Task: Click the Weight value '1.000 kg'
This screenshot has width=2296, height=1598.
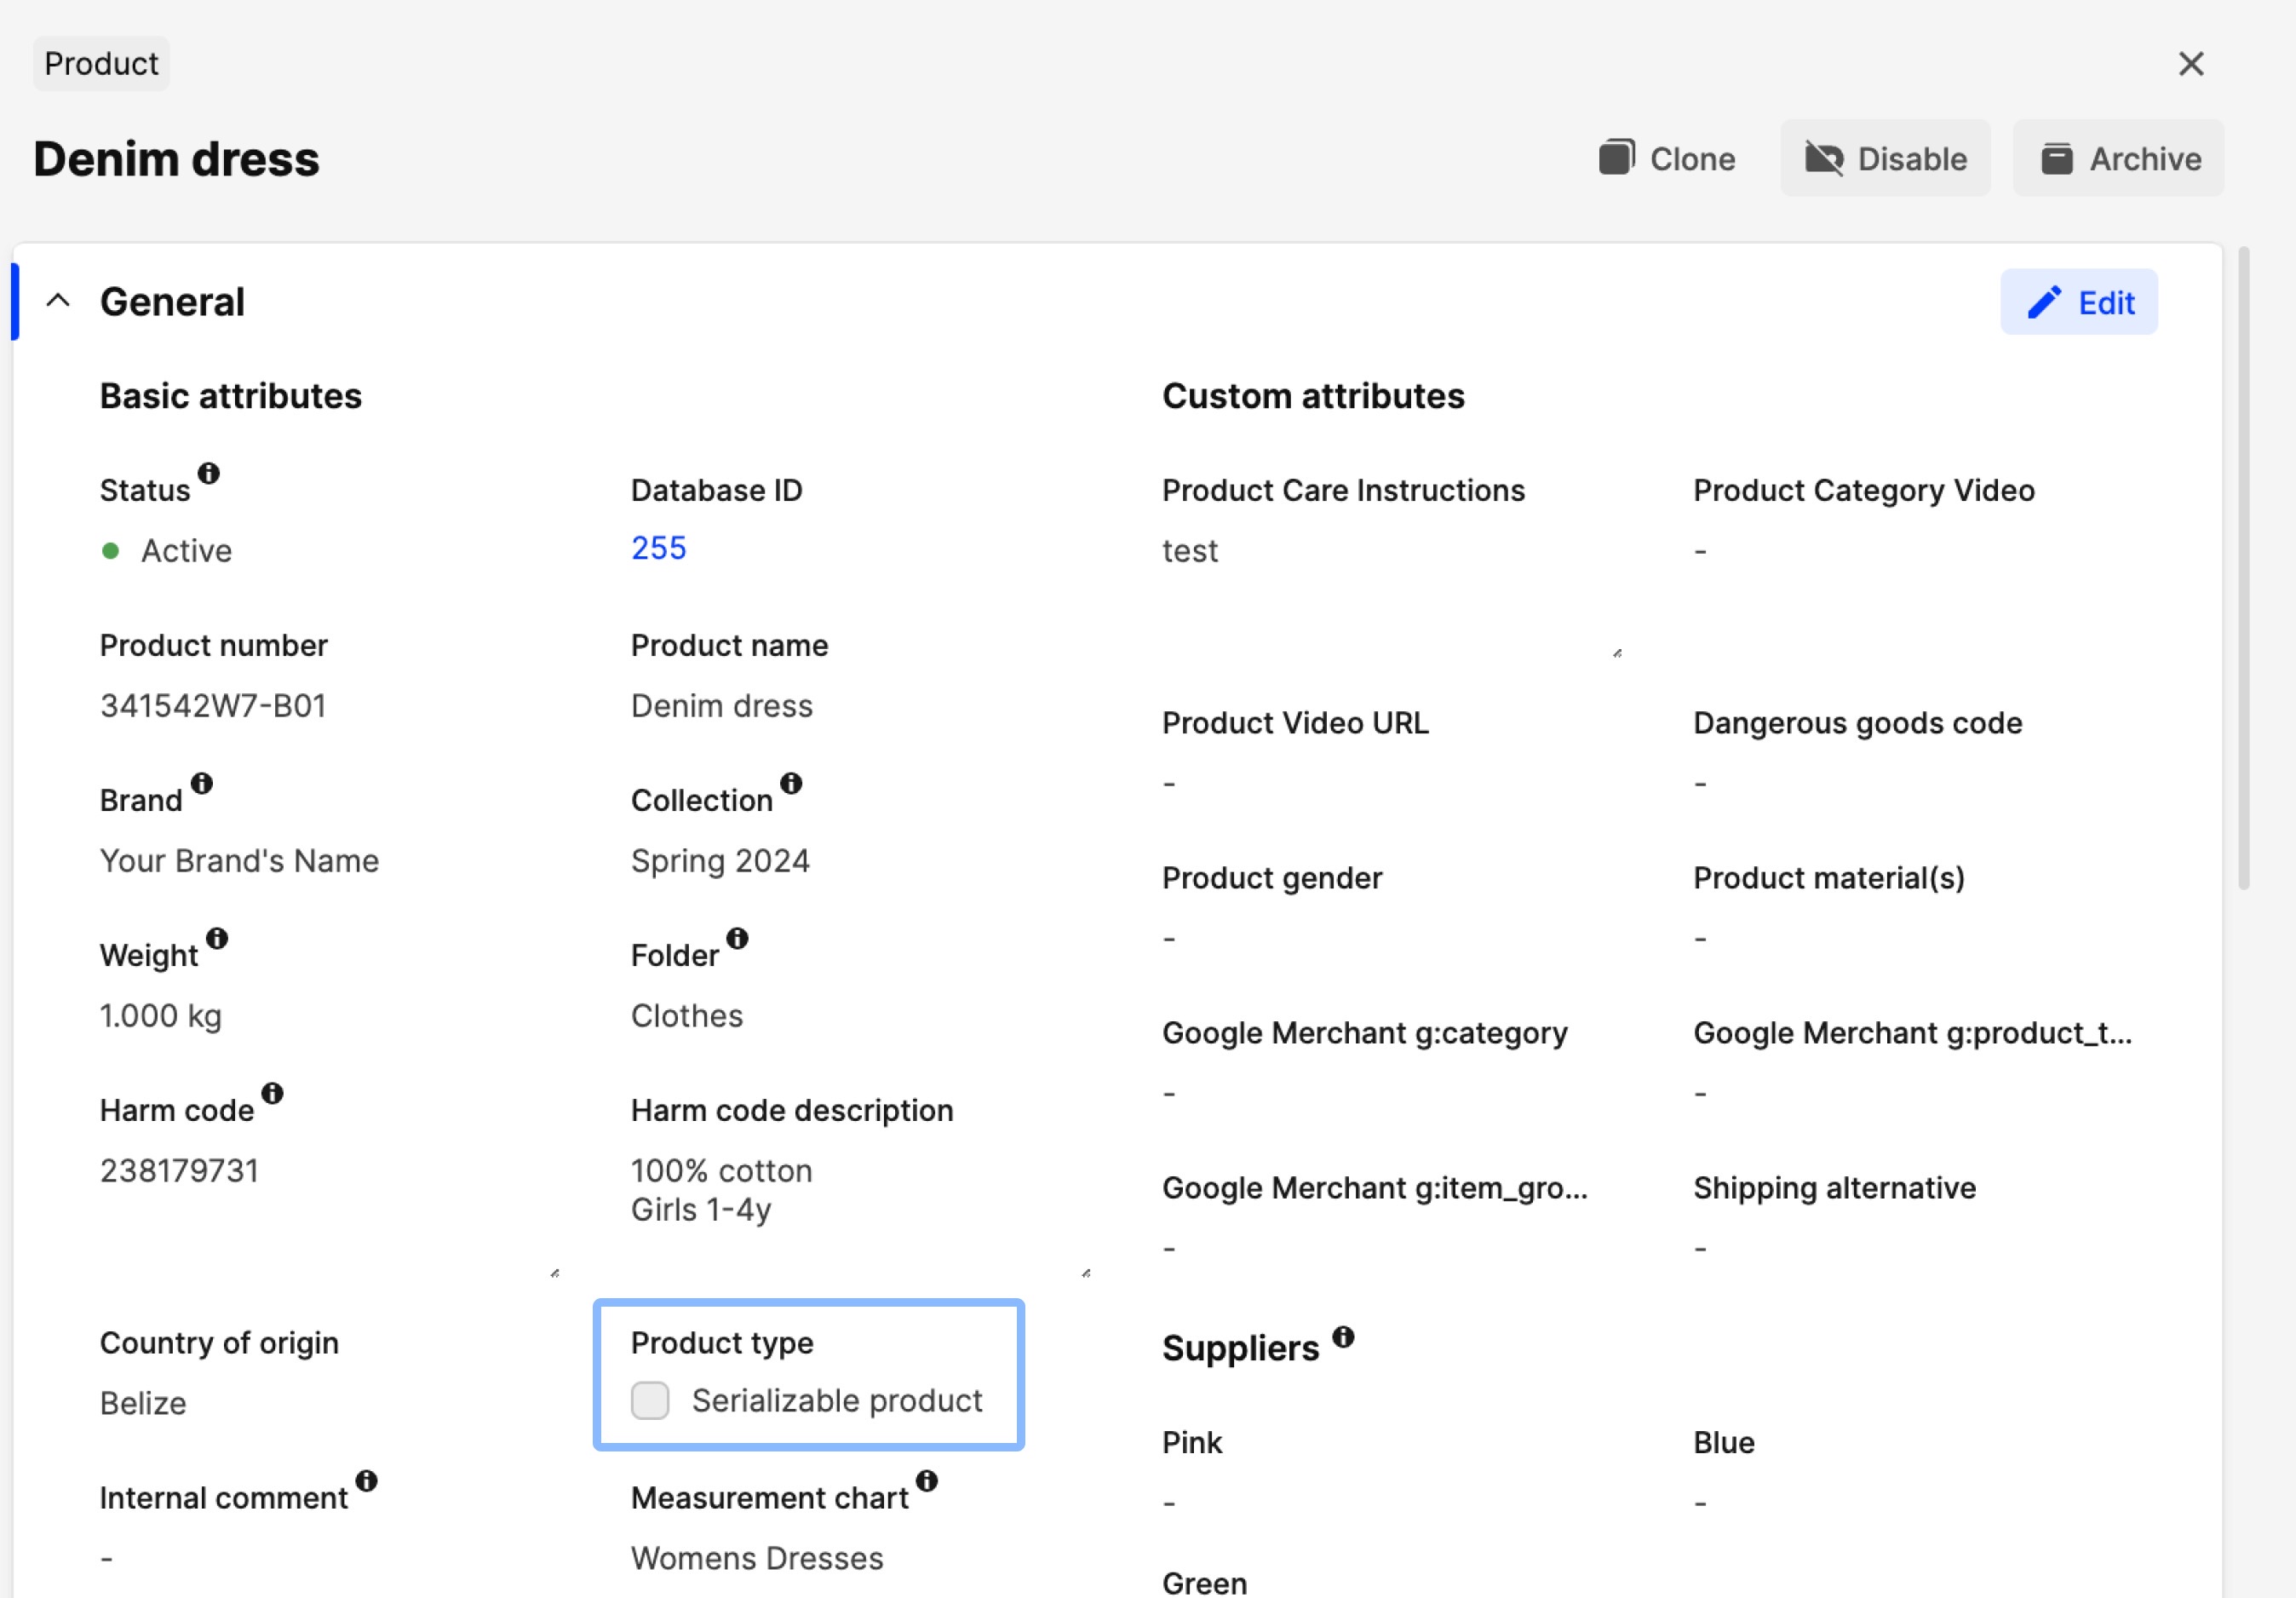Action: coord(160,1016)
